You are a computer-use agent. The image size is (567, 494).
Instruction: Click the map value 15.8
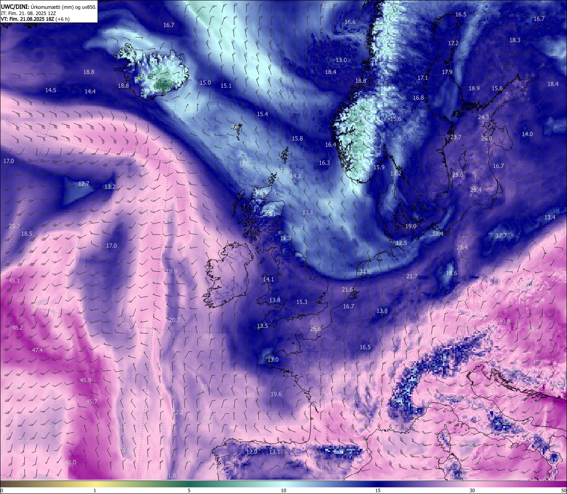coord(297,139)
